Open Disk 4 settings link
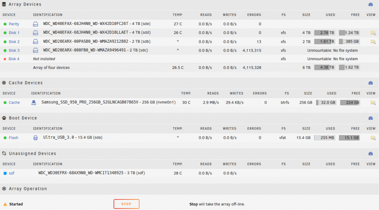 (x=14, y=59)
